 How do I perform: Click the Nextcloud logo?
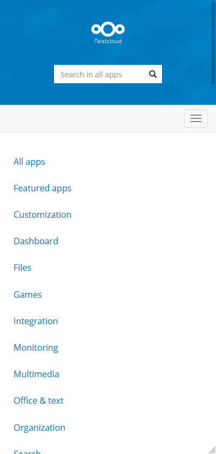coord(108,33)
